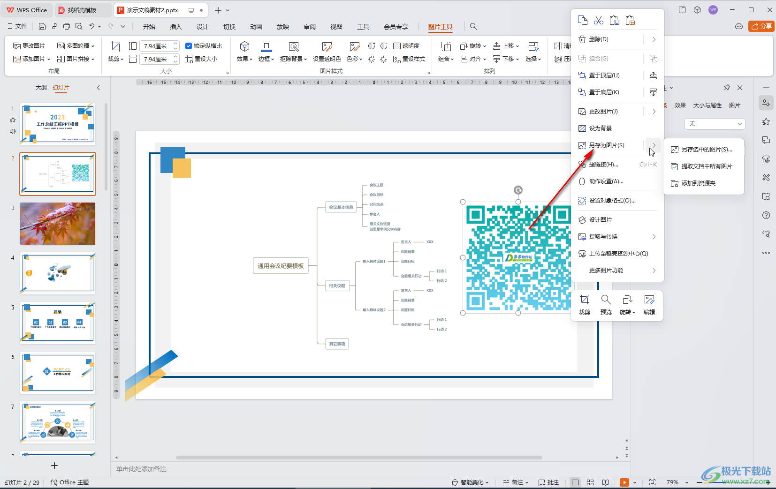This screenshot has height=489, width=776.
Task: Open the Insert (插入) ribbon tab
Action: tap(175, 27)
